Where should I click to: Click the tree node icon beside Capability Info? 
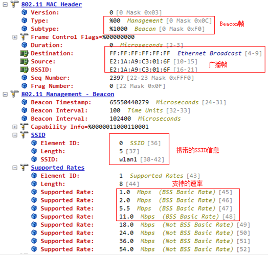point(24,127)
